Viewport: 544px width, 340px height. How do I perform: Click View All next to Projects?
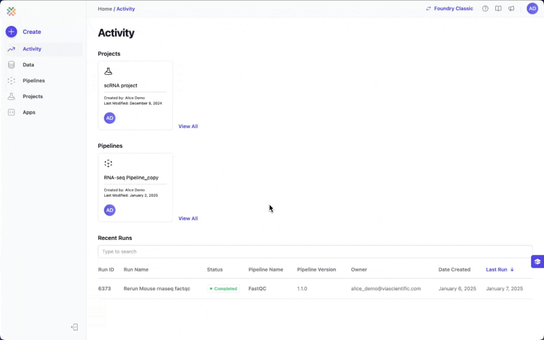[188, 127]
